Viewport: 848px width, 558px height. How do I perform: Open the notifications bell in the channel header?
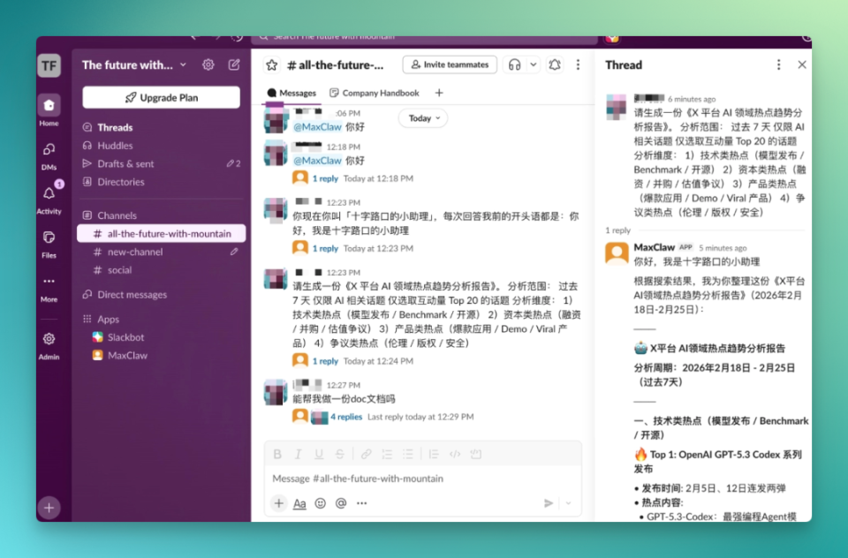coord(556,64)
